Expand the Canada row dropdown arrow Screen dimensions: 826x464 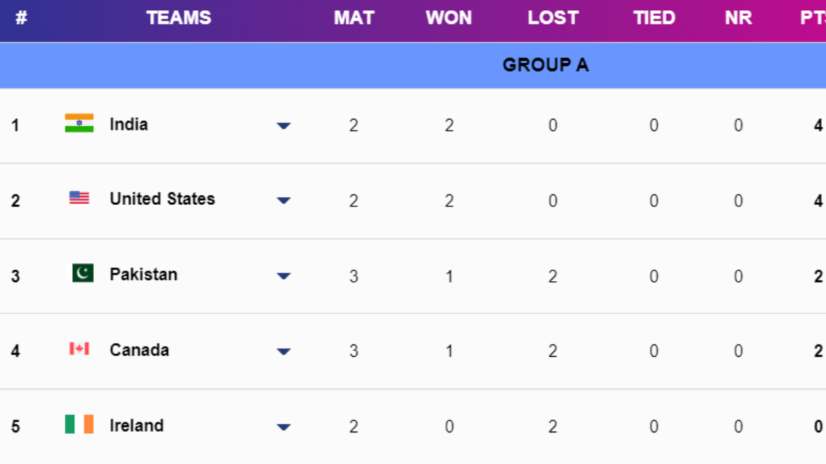[284, 352]
